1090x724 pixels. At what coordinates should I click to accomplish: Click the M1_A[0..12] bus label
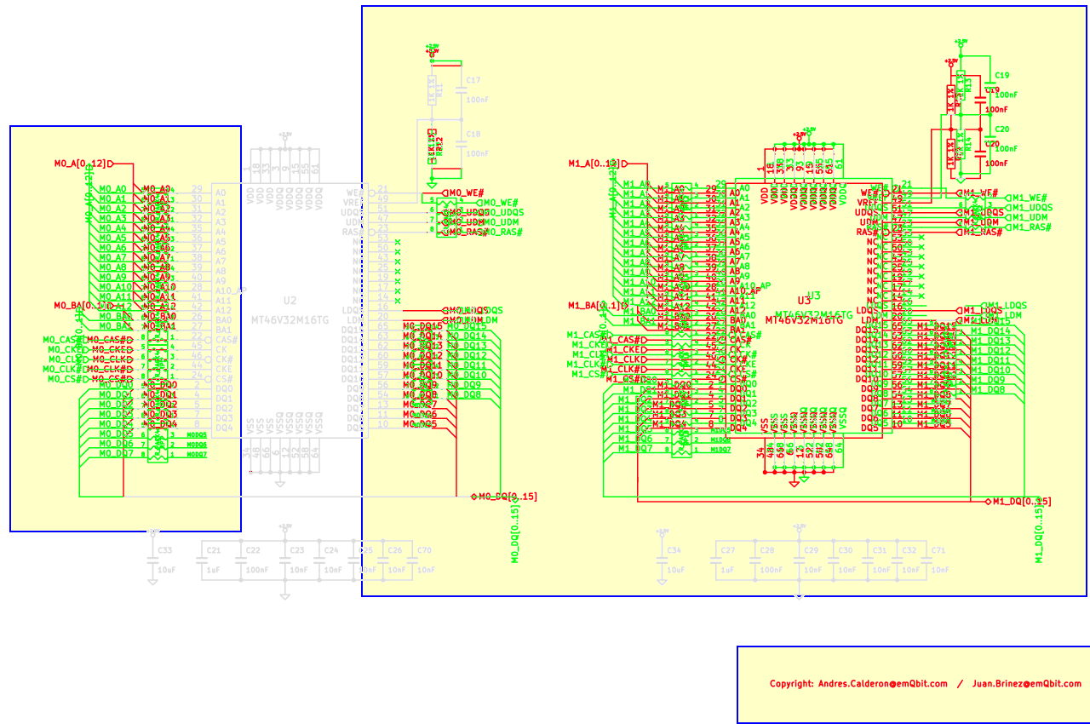pos(594,164)
